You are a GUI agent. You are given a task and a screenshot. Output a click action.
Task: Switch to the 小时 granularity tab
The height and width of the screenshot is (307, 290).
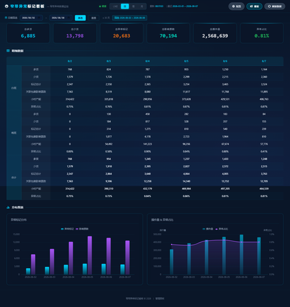(x=115, y=6)
